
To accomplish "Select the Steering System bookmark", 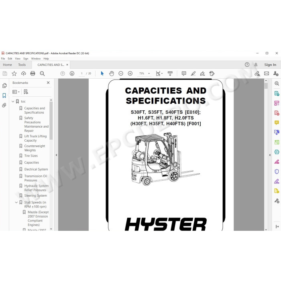I will pyautogui.click(x=35, y=195).
